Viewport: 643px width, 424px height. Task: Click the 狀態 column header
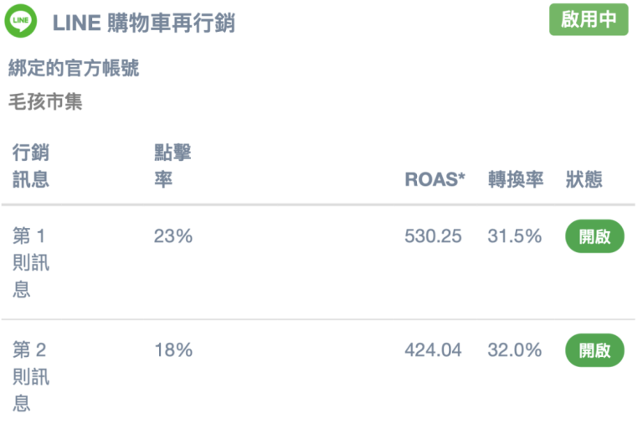[x=584, y=179]
